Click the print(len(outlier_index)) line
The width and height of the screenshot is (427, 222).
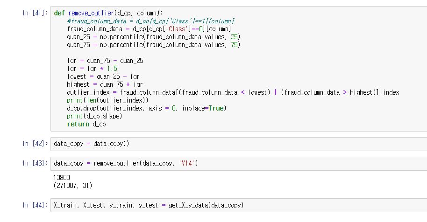click(x=107, y=100)
